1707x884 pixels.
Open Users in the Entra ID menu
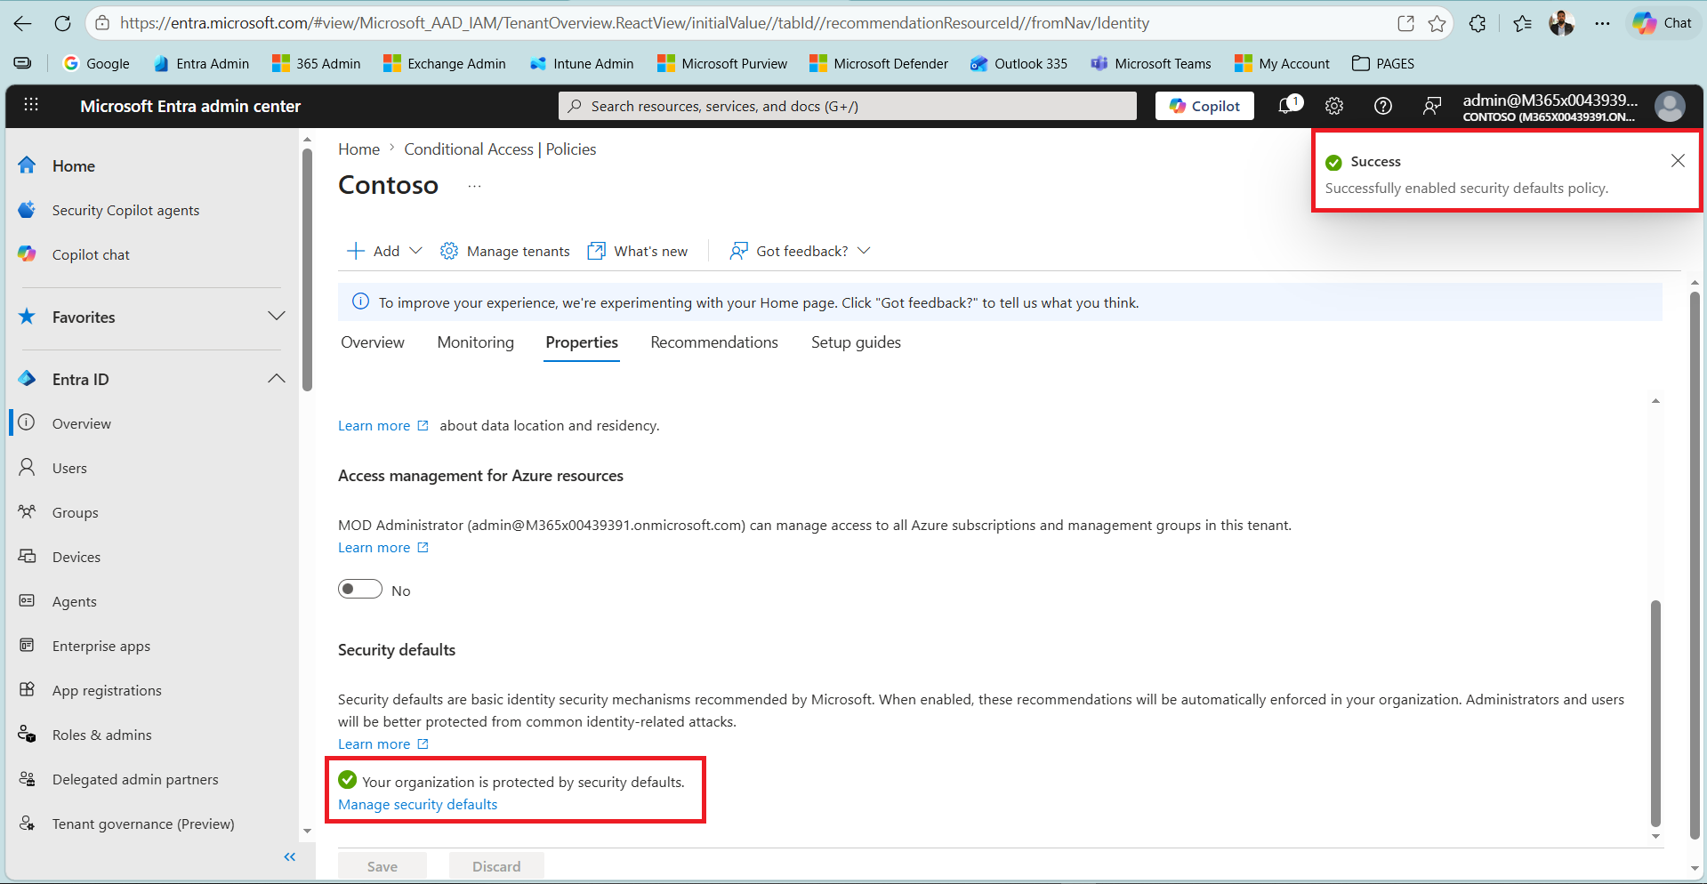click(x=69, y=468)
